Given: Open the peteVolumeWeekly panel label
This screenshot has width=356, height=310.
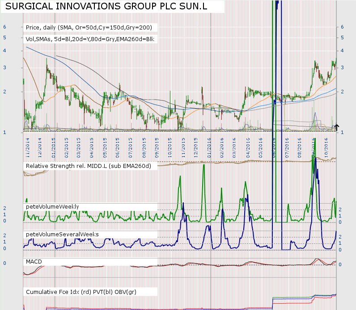Looking at the screenshot, I should point(52,206).
